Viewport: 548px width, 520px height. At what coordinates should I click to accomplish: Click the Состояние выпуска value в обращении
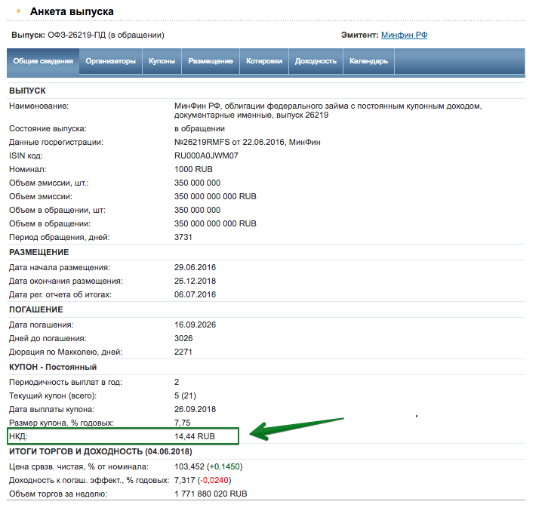tap(199, 128)
